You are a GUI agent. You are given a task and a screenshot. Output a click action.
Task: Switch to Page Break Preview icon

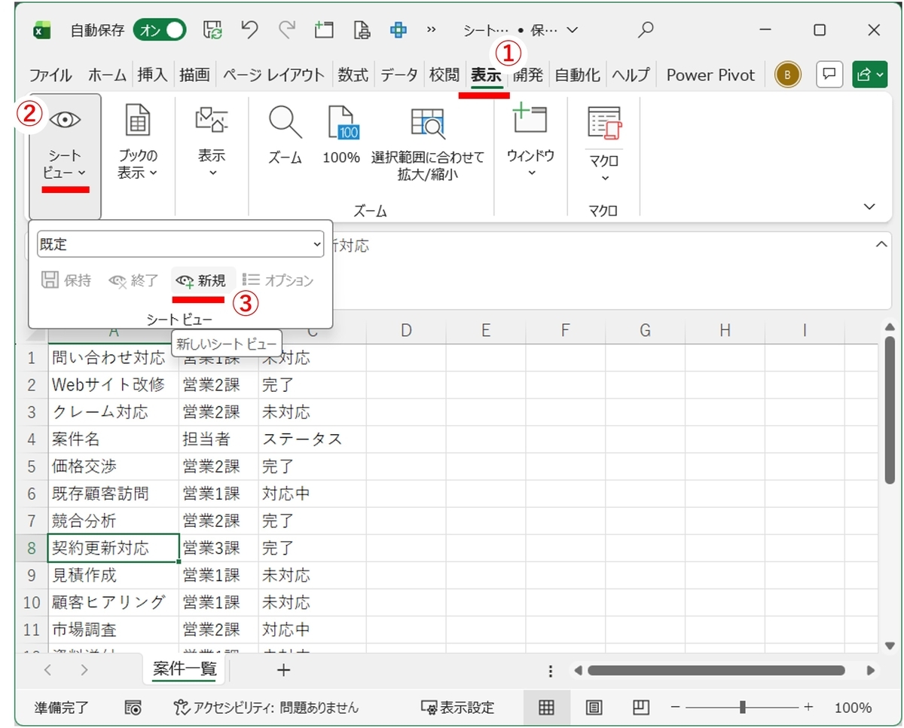641,708
